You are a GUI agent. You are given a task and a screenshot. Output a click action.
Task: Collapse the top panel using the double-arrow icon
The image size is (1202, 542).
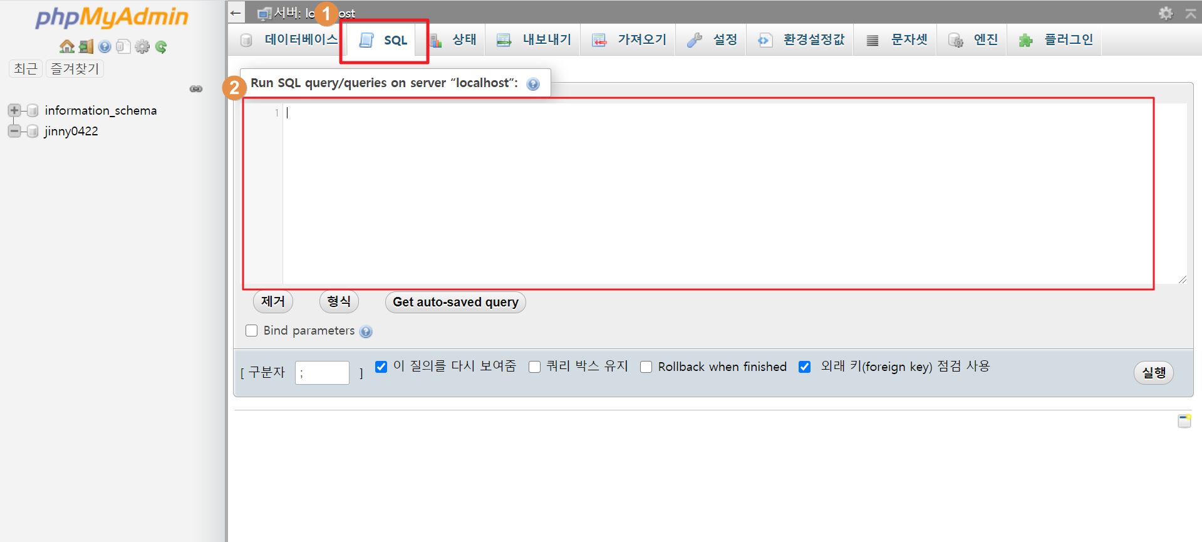pyautogui.click(x=1190, y=13)
